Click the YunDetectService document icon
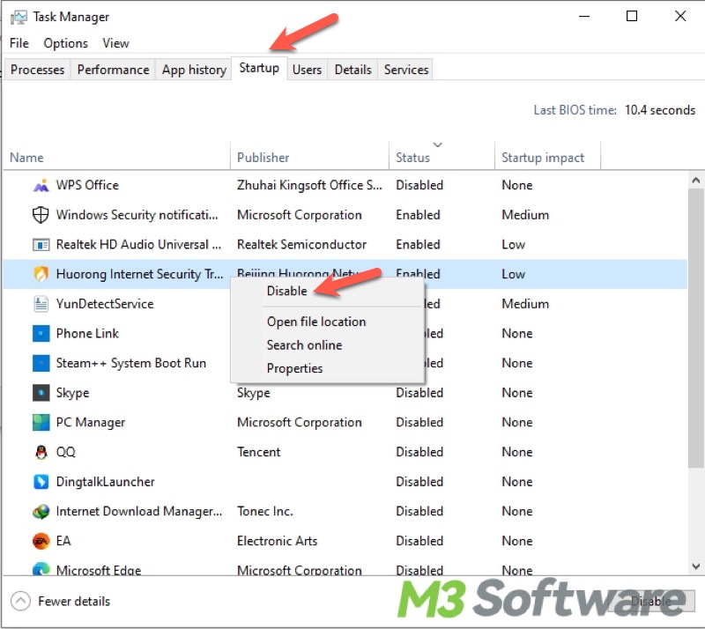This screenshot has width=705, height=629. click(41, 304)
